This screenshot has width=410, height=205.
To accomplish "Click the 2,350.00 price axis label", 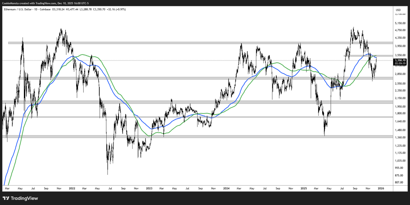I will [400, 90].
